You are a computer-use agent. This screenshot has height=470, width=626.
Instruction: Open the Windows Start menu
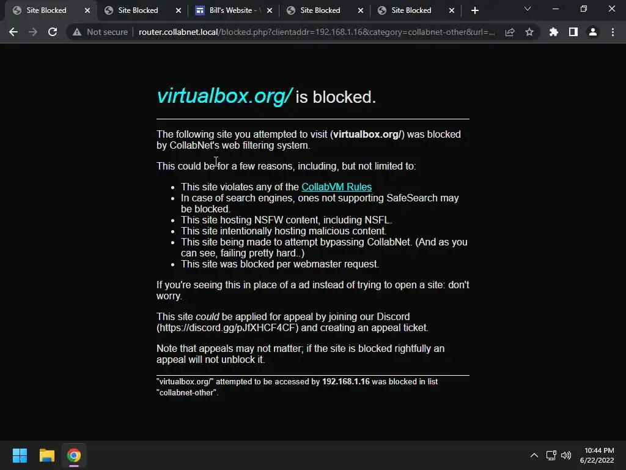[20, 455]
